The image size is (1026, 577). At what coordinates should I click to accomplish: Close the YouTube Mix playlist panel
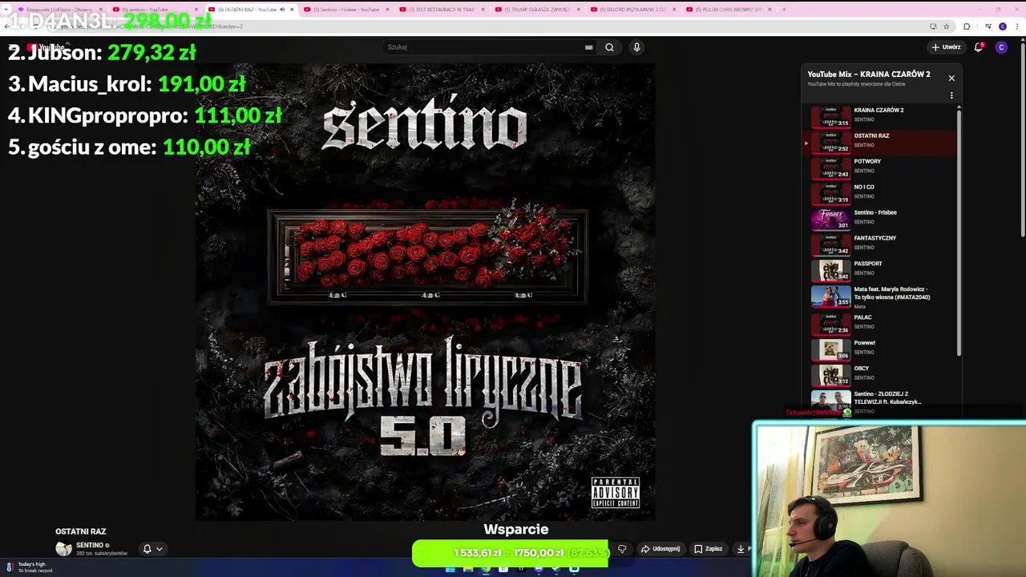click(951, 78)
